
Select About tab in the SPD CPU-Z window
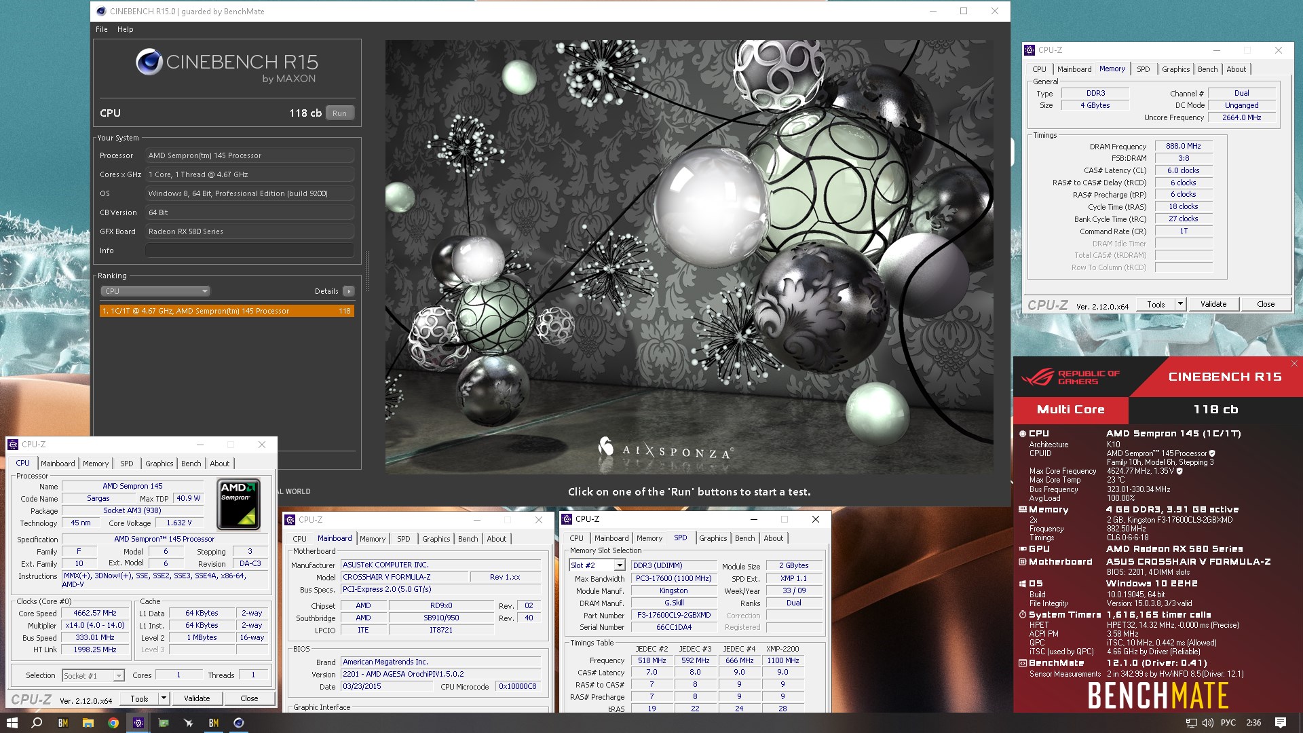click(773, 538)
